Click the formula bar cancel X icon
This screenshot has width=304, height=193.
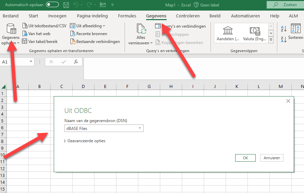click(51, 62)
